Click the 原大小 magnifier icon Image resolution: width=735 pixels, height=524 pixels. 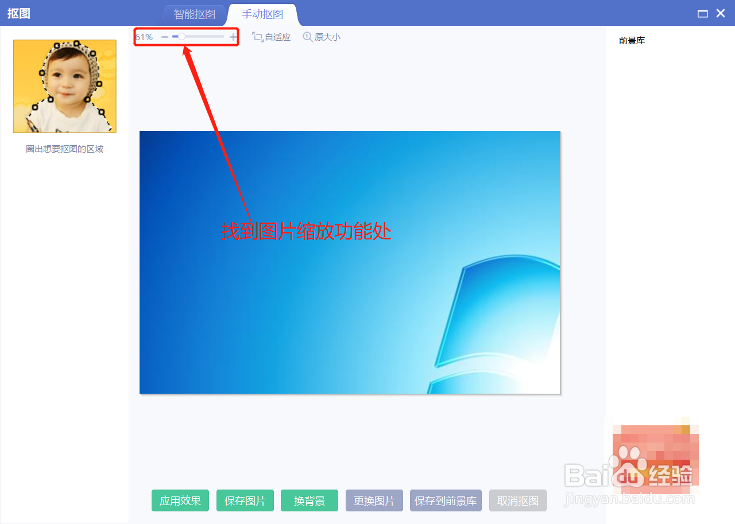[x=308, y=37]
